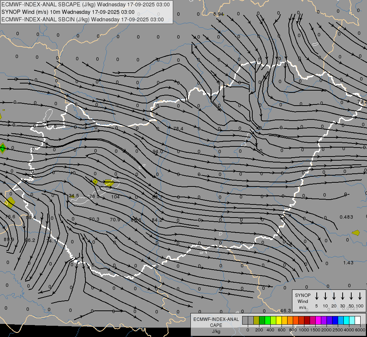Click the 79.2 value at right edge
Screen dimensions: 367x337
click(362, 102)
